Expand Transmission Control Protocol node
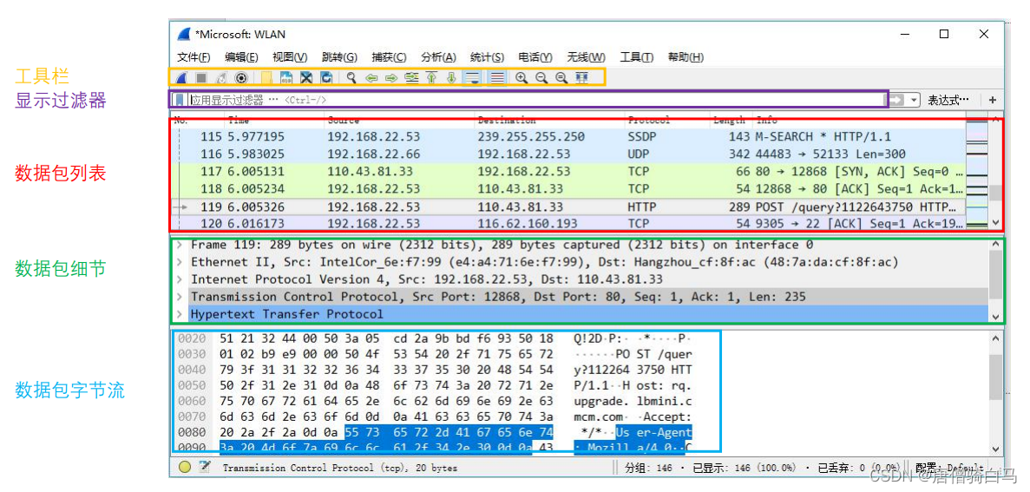Screen dimensions: 1030x492 pos(180,297)
